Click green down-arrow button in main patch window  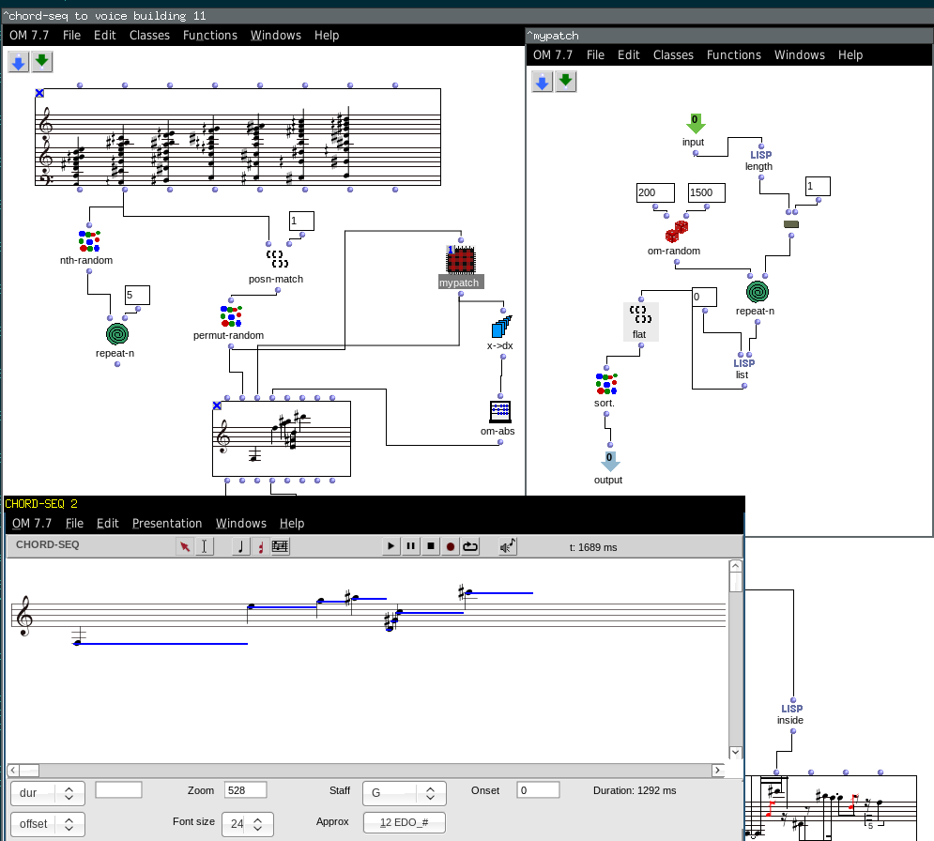pyautogui.click(x=41, y=62)
